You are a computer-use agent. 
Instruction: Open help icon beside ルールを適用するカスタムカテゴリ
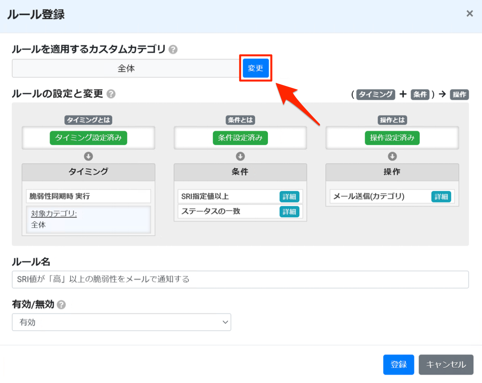(x=173, y=50)
